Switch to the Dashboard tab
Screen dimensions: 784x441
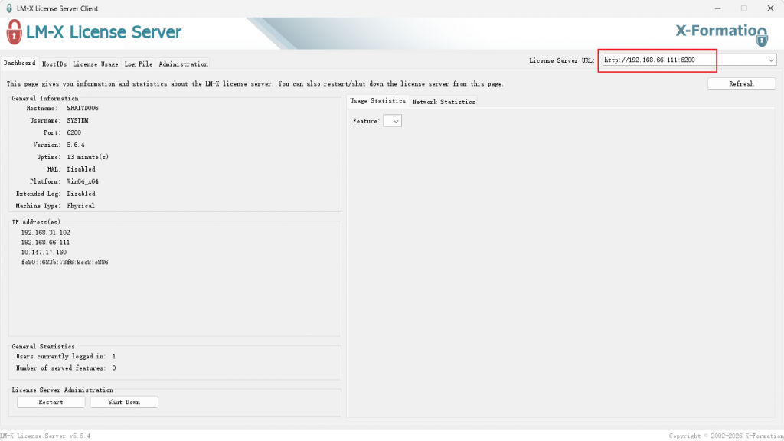[x=20, y=64]
